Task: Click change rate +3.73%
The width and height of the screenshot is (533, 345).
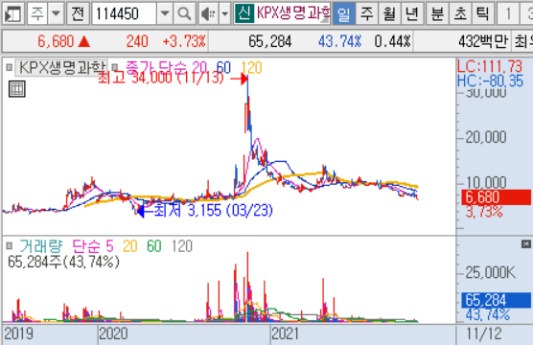Action: pos(184,42)
